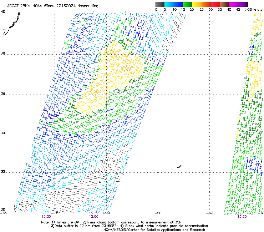The height and width of the screenshot is (232, 264).
Task: Click the latitude label "32"
Action: coord(3,172)
